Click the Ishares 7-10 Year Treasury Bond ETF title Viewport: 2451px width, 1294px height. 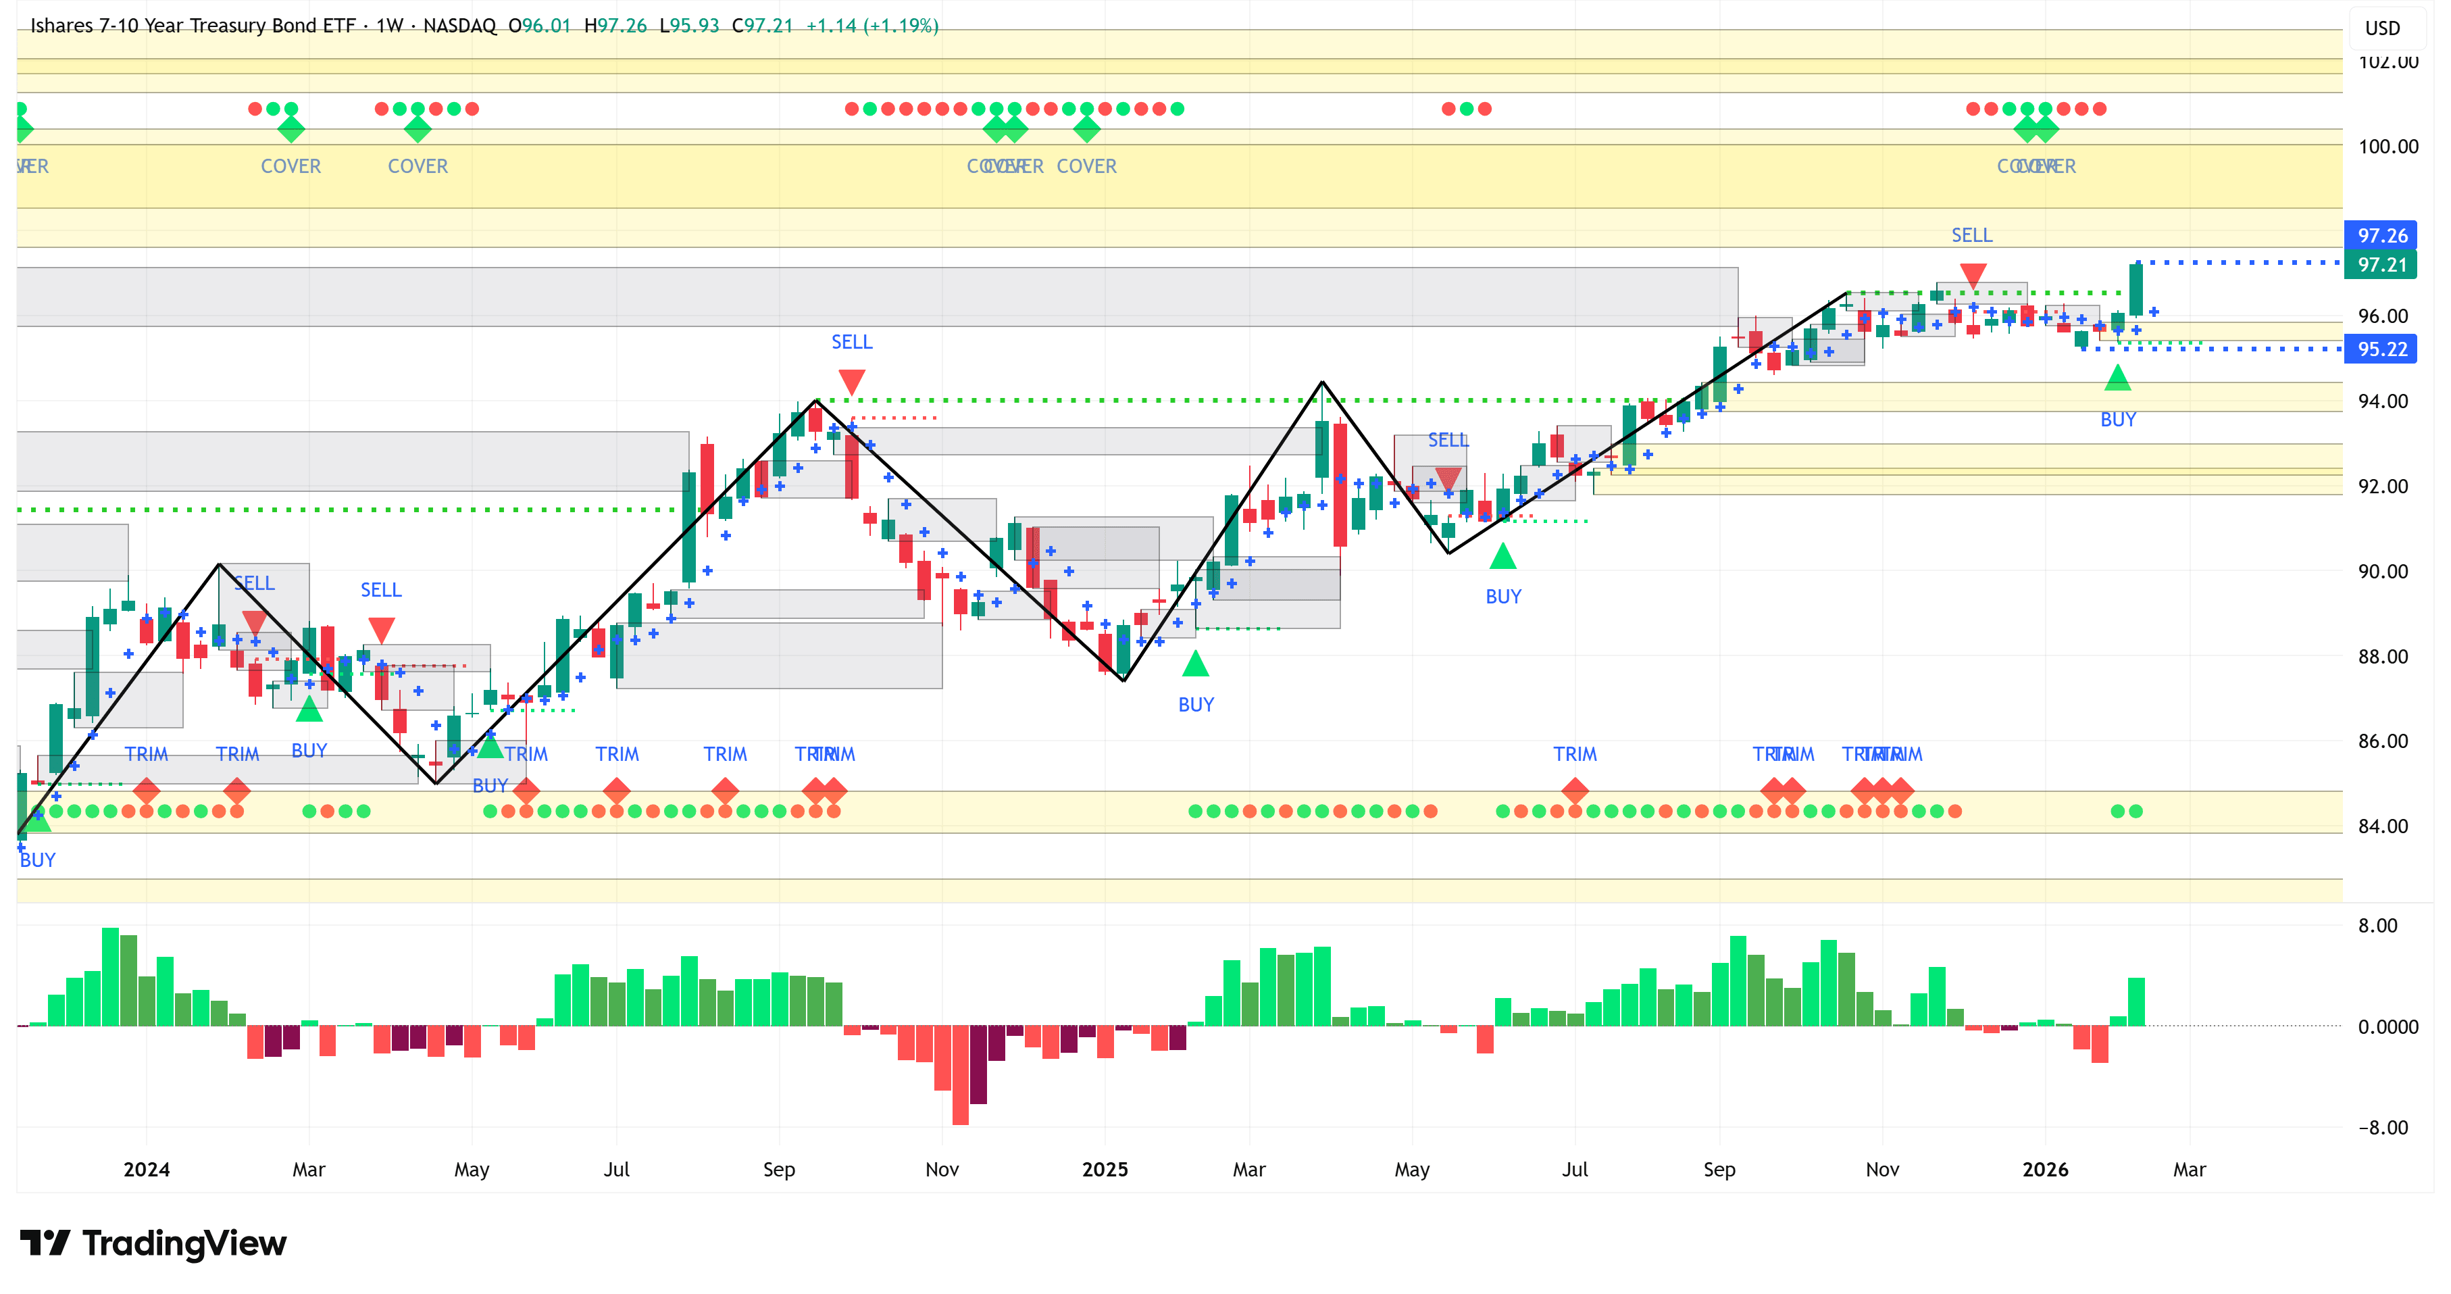tap(192, 26)
